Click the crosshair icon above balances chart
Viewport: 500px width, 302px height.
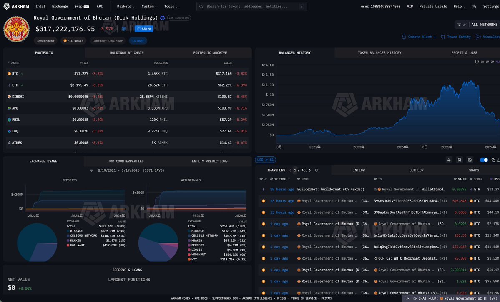click(x=477, y=62)
